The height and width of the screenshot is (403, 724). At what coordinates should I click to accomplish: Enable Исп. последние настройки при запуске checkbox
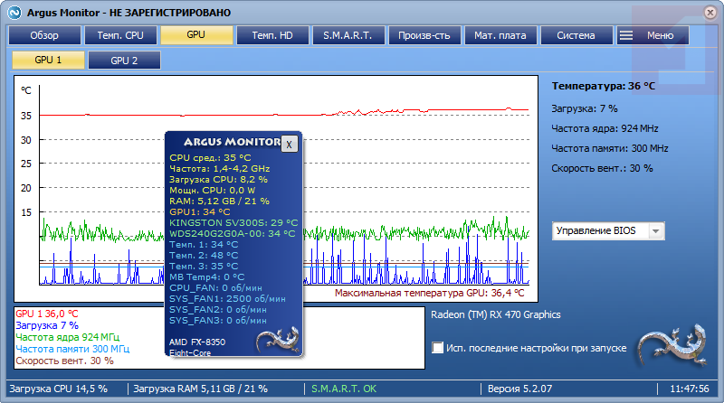[x=437, y=348]
